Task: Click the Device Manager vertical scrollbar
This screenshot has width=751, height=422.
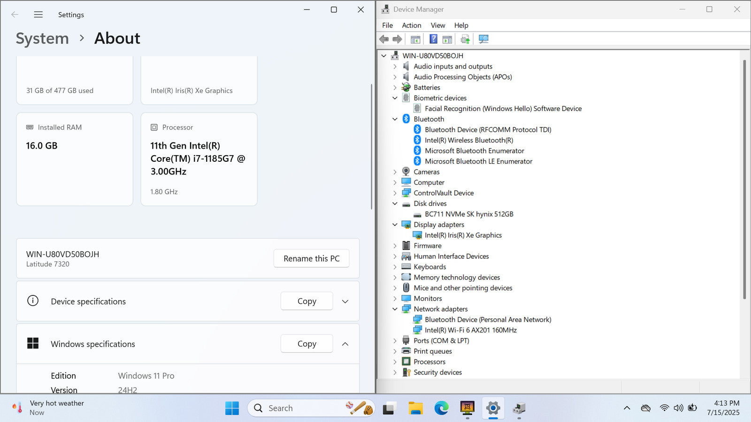Action: 744,180
